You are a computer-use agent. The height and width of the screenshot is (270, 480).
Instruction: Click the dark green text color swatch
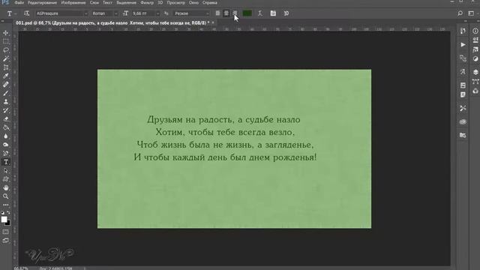click(x=247, y=13)
